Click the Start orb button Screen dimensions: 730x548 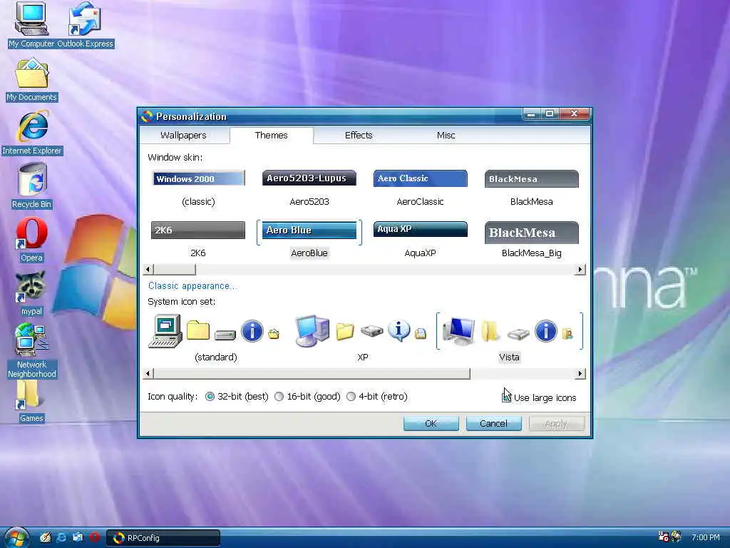[x=16, y=537]
